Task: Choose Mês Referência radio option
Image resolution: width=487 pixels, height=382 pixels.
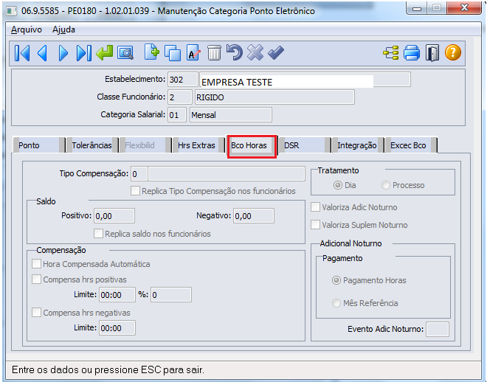Action: (x=336, y=303)
